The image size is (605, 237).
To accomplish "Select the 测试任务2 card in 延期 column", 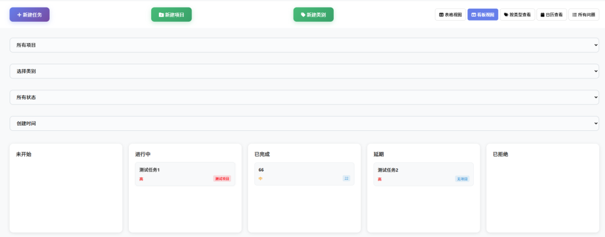I will [423, 174].
